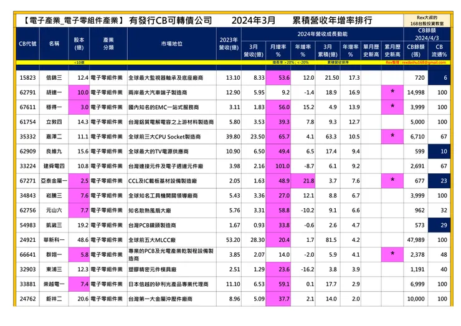The height and width of the screenshot is (326, 461).
Task: Click the CB流通% column header
Action: pos(439,50)
